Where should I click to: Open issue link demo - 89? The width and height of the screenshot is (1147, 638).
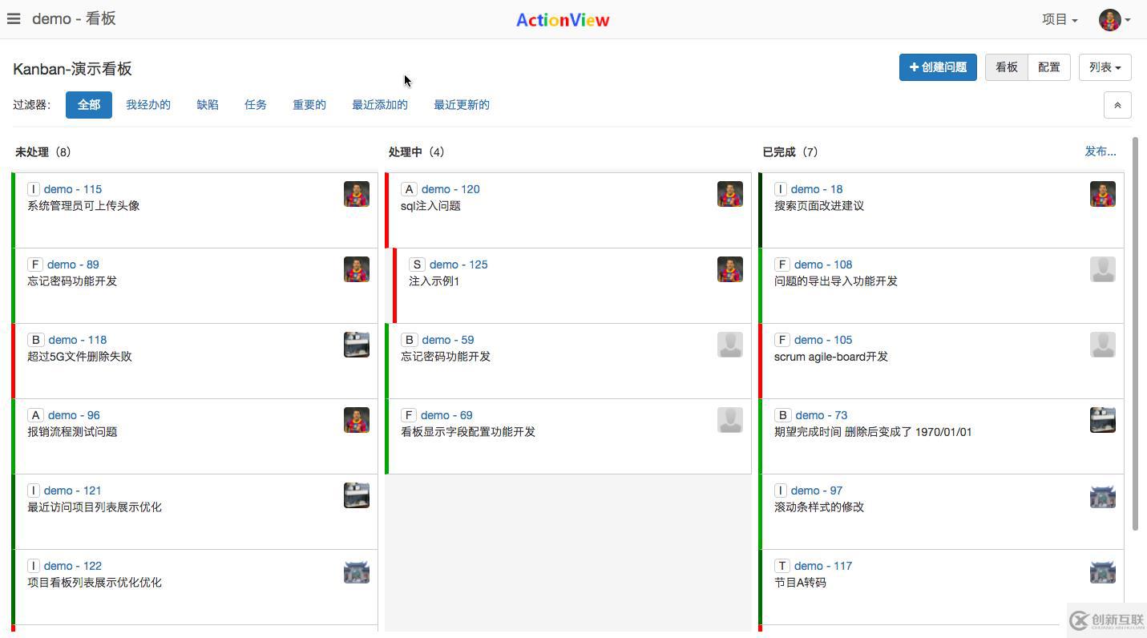coord(73,264)
